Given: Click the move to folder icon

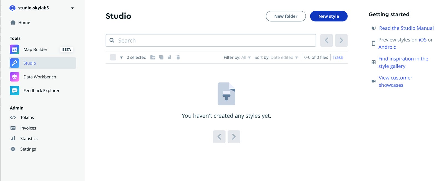Looking at the screenshot, I should click(x=153, y=57).
